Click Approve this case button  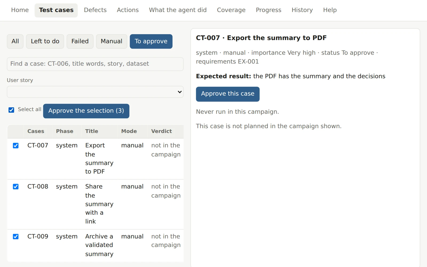tap(228, 94)
